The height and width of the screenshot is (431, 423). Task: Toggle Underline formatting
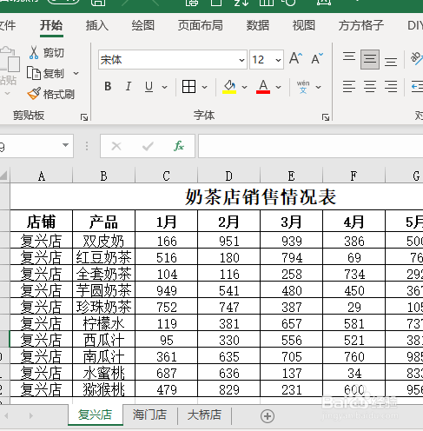(x=149, y=87)
